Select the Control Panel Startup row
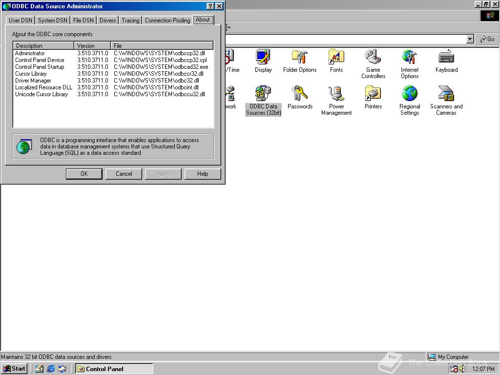Screen dimensions: 500x375 113,67
